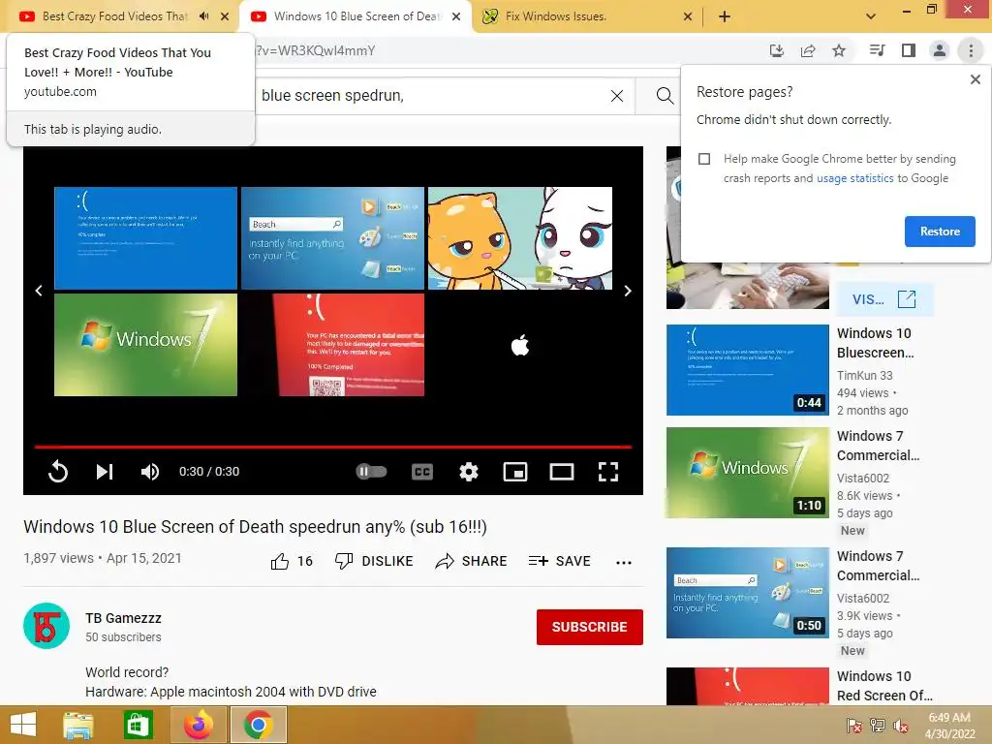Close the Restore pages popup
Image resolution: width=992 pixels, height=744 pixels.
point(976,79)
